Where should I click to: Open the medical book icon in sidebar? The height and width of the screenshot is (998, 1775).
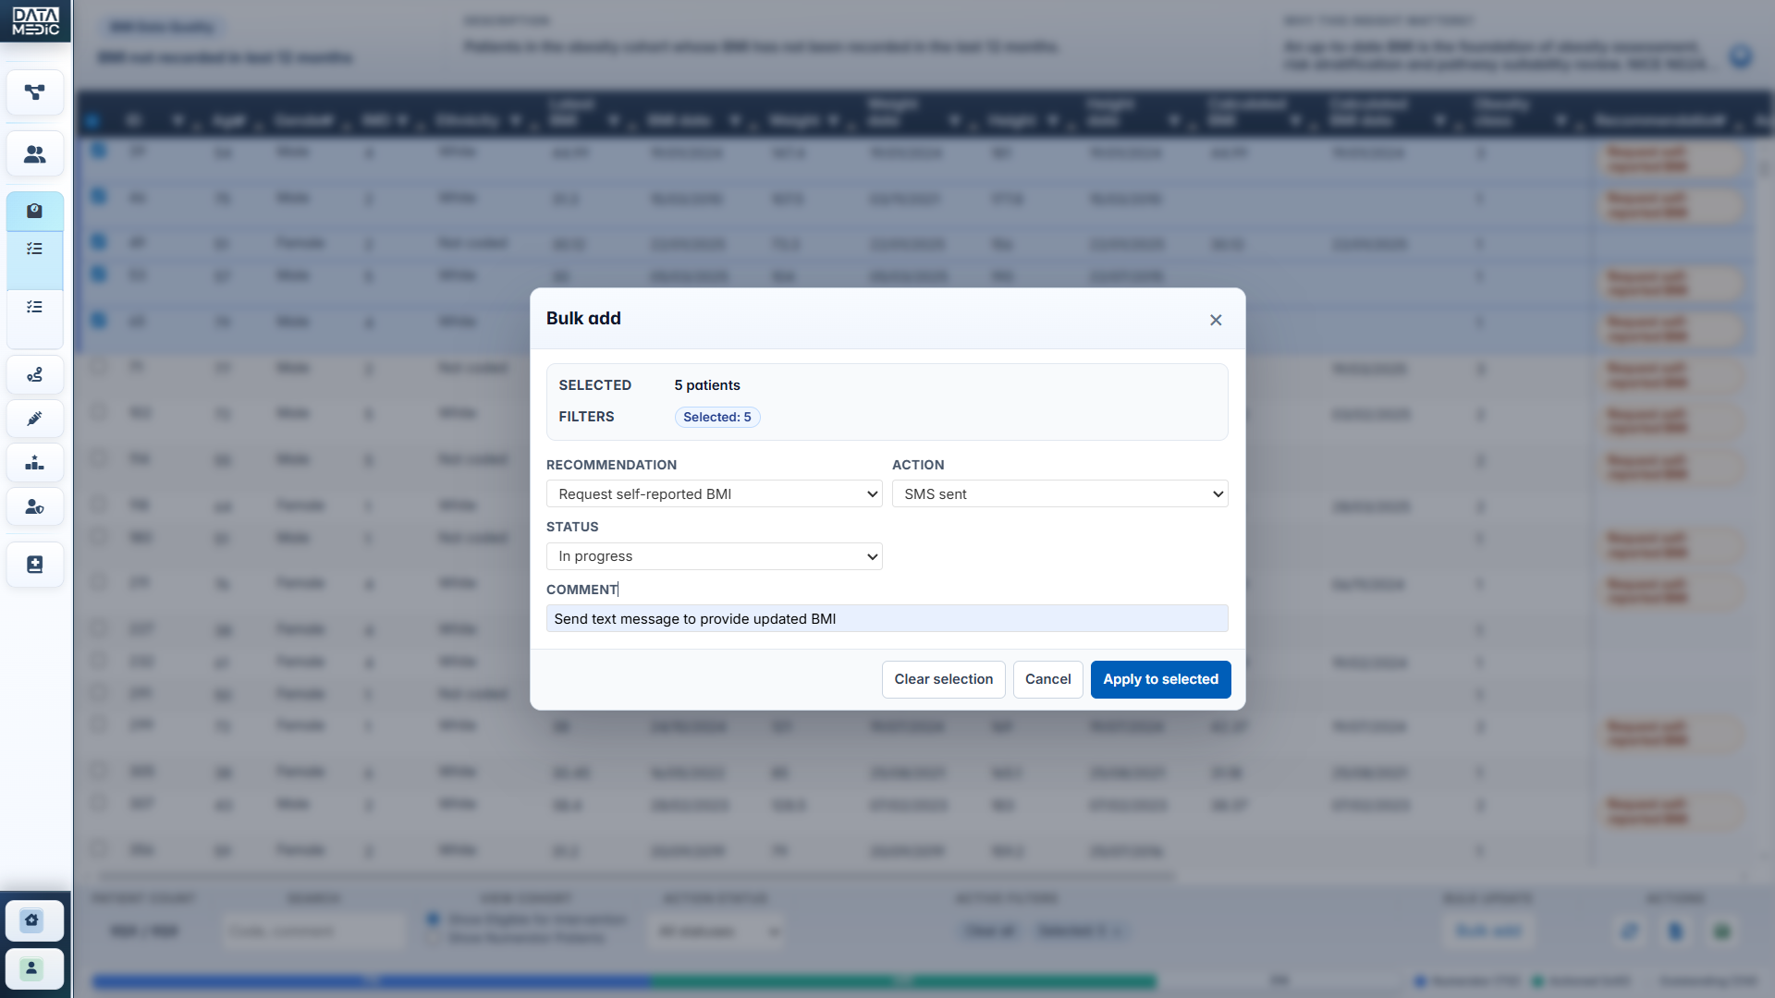coord(35,565)
